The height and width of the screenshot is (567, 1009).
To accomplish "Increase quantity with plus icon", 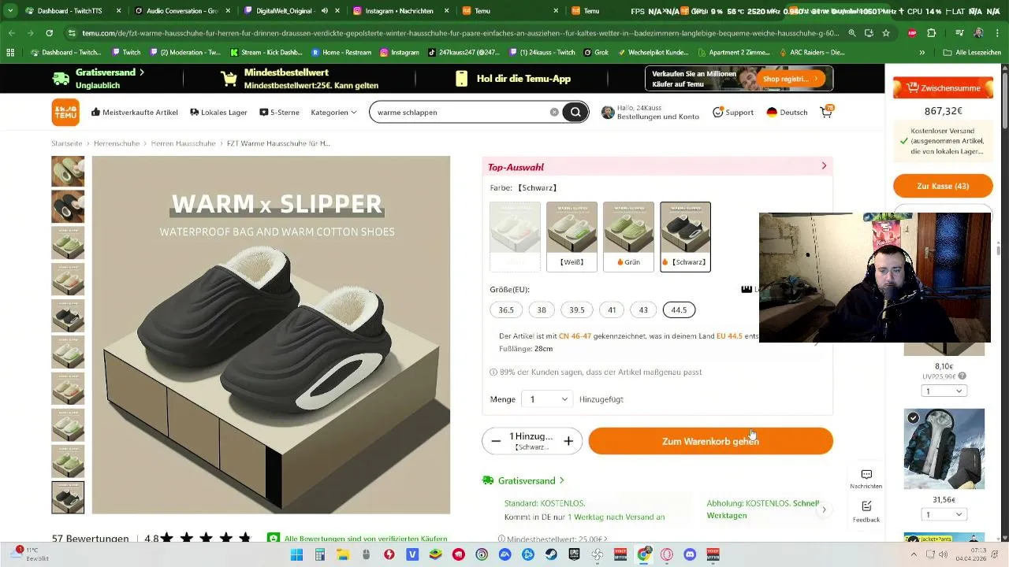I will click(x=568, y=441).
